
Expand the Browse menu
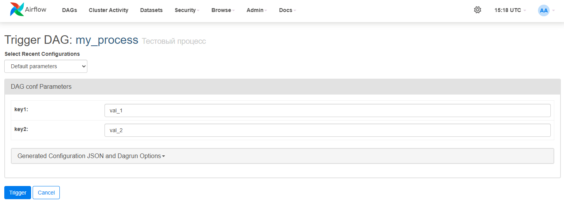(x=223, y=10)
